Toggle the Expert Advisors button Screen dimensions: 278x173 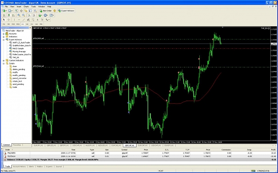click(66, 11)
